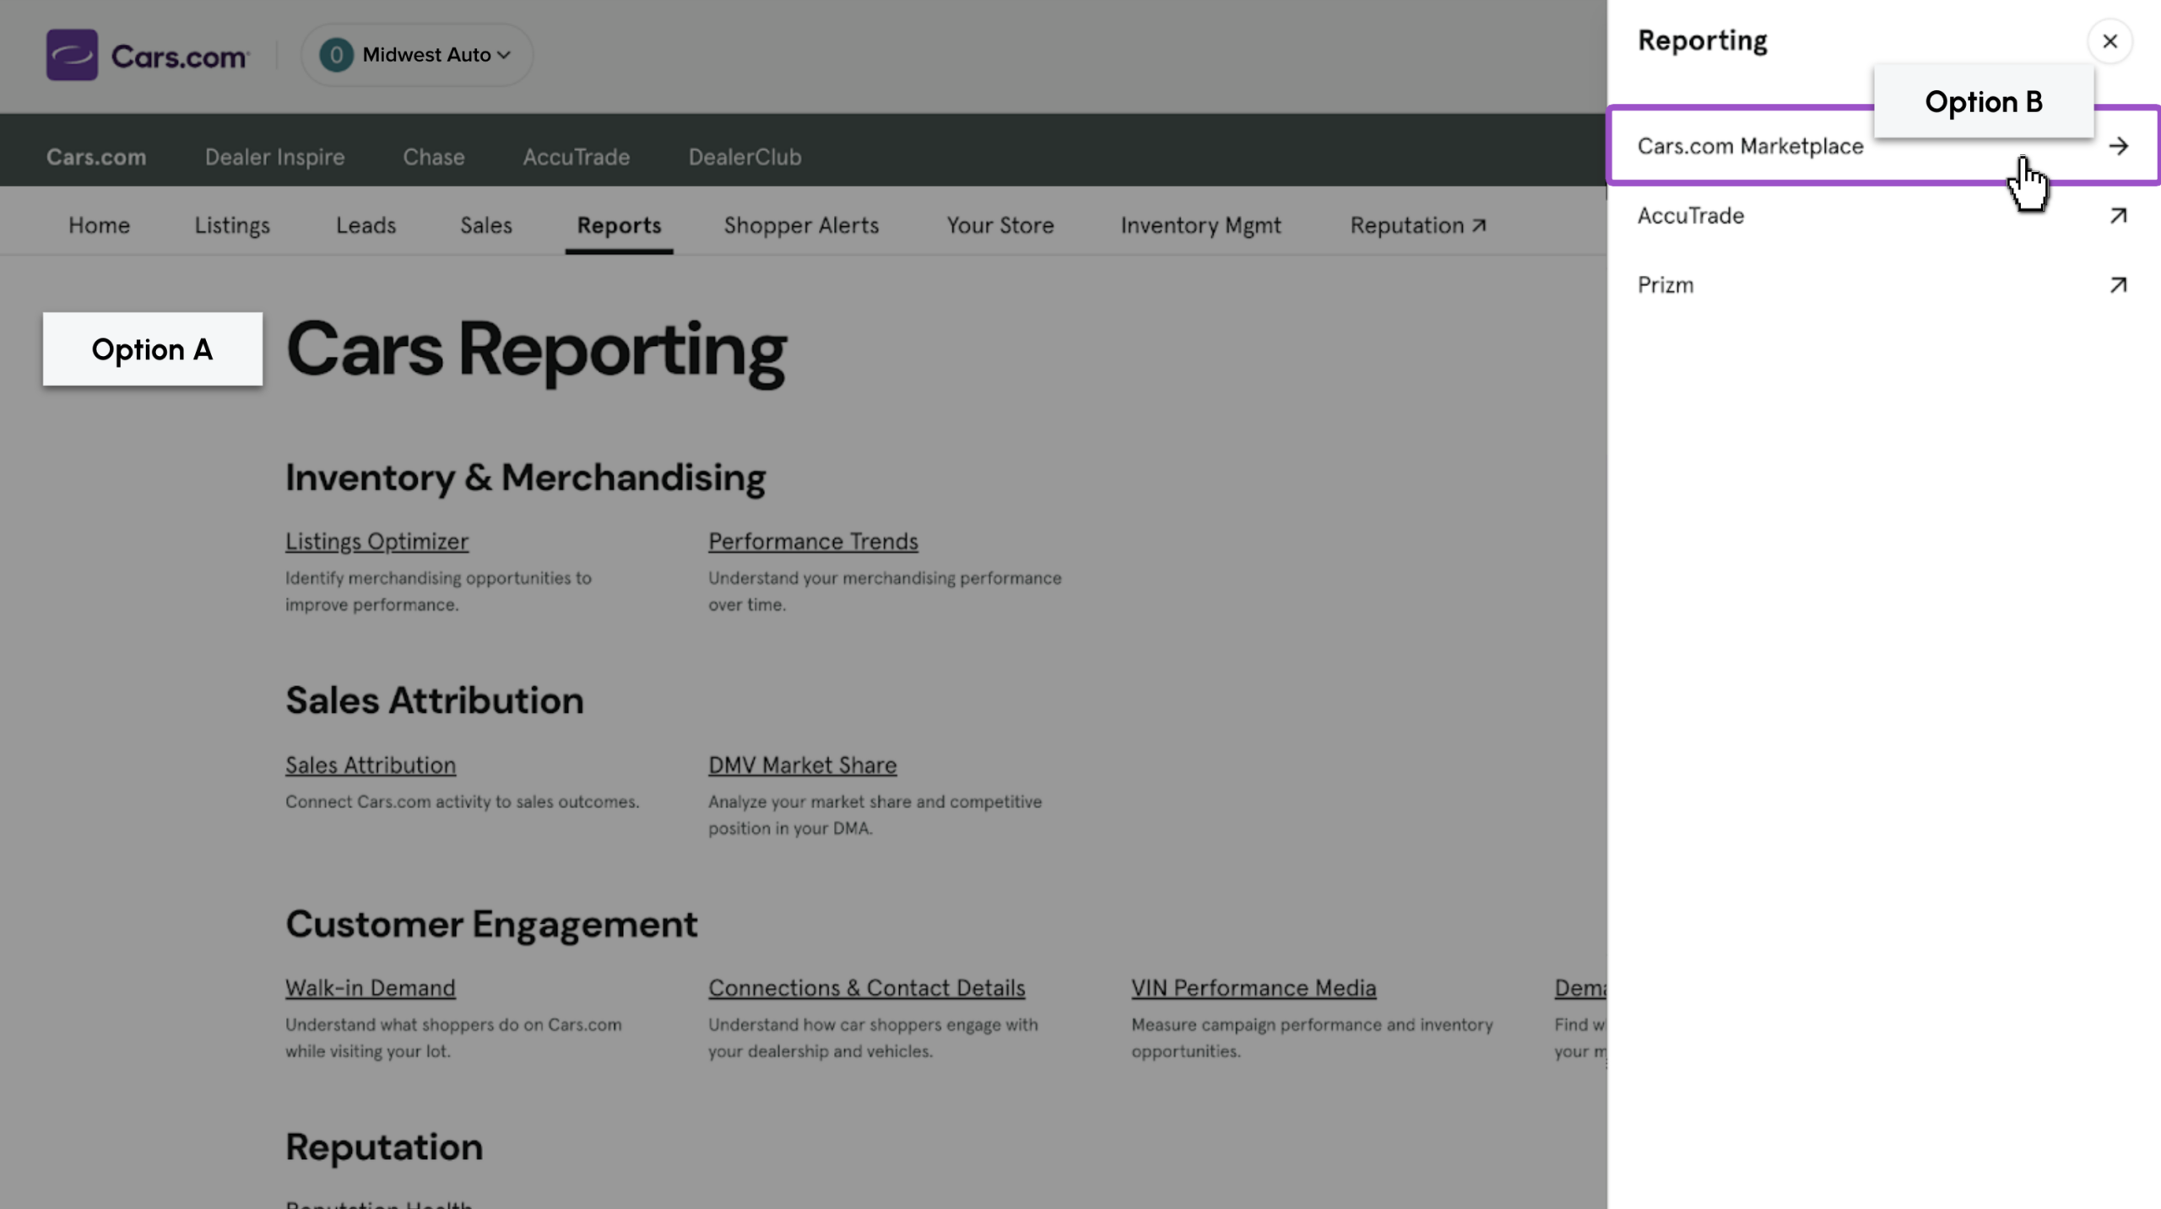The image size is (2161, 1209).
Task: Open the Listings Optimizer report link
Action: (x=376, y=542)
